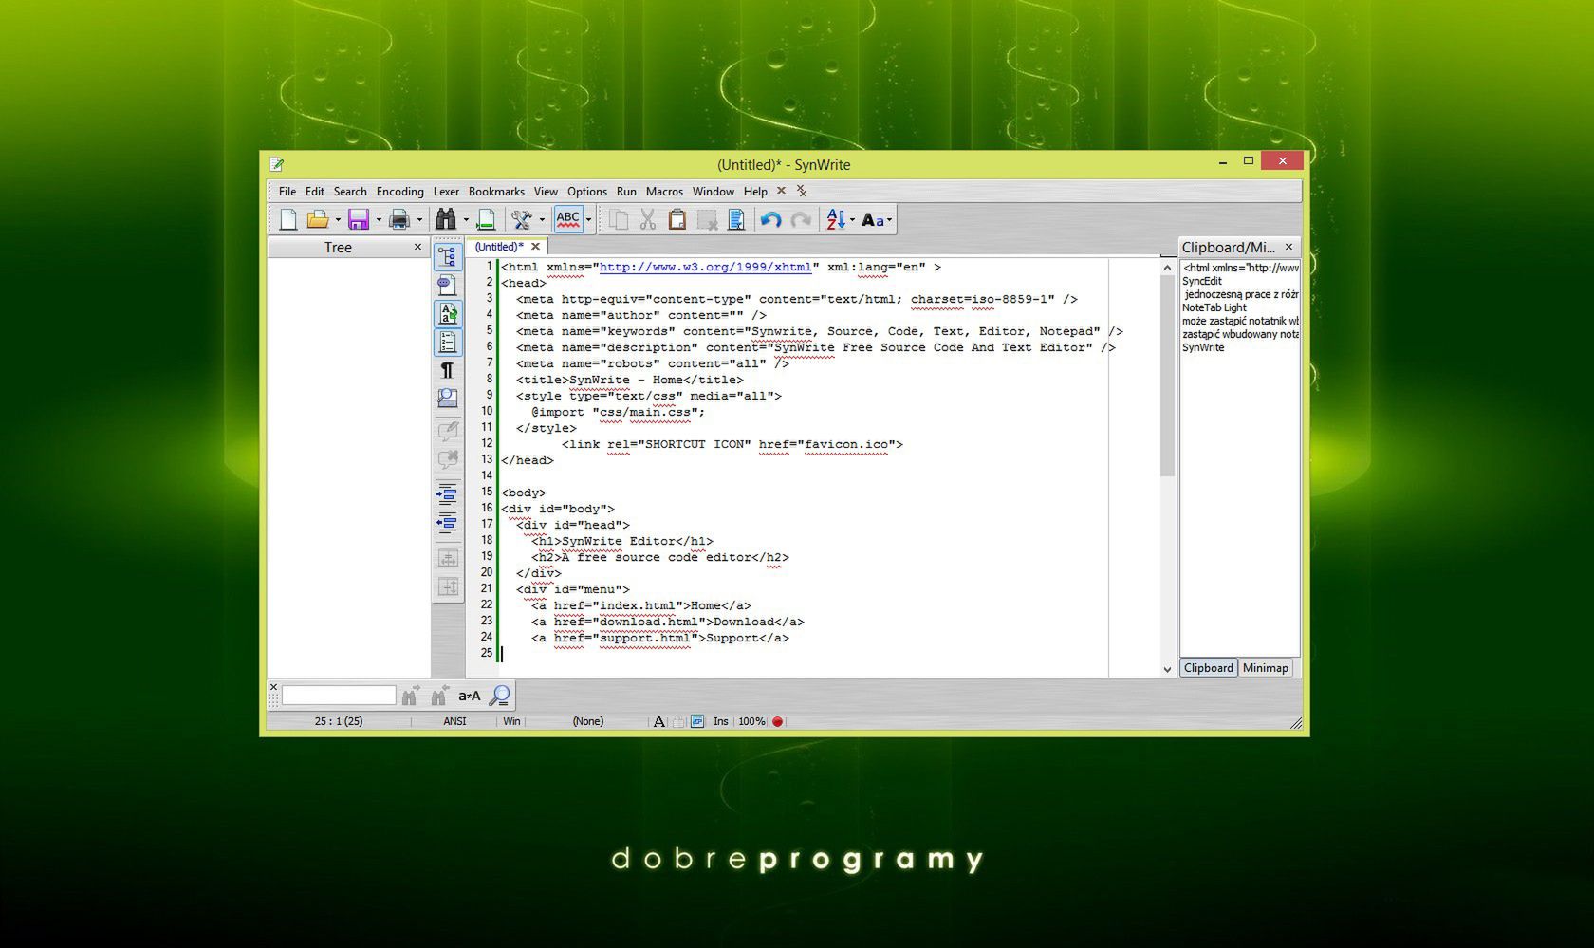Click into the quick search input field
Screen dimensions: 1594x948
[339, 696]
